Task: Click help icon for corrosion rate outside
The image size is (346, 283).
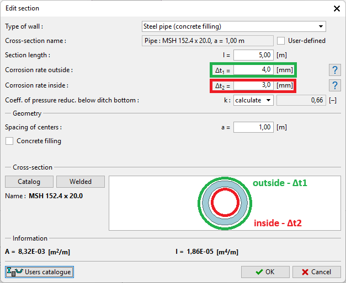Action: 334,70
